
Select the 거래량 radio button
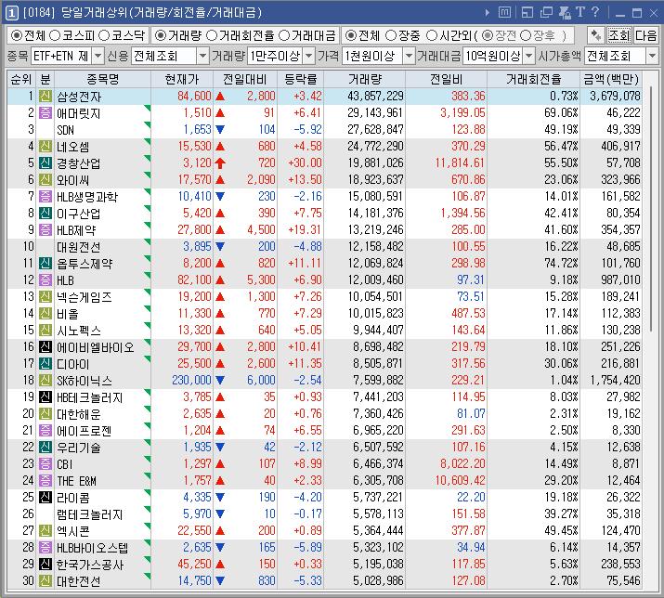[x=160, y=35]
